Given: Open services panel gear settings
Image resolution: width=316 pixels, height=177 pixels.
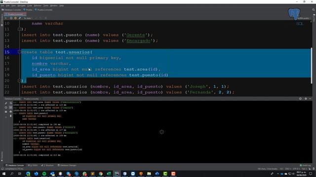Looking at the screenshot, I should tap(306, 99).
